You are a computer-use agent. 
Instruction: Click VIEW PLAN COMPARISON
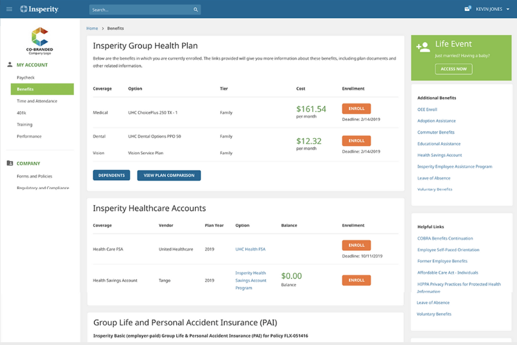coord(169,175)
